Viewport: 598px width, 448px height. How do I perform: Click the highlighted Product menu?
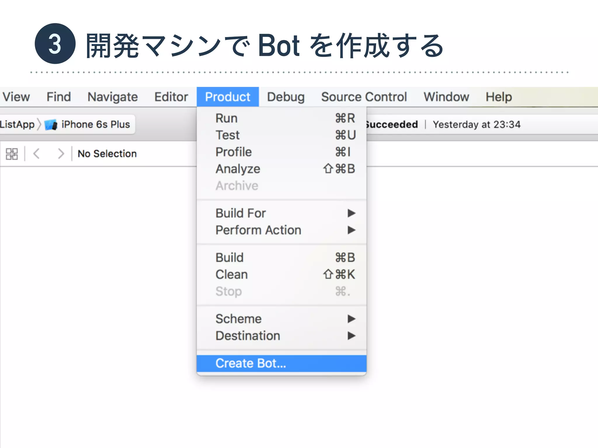228,97
